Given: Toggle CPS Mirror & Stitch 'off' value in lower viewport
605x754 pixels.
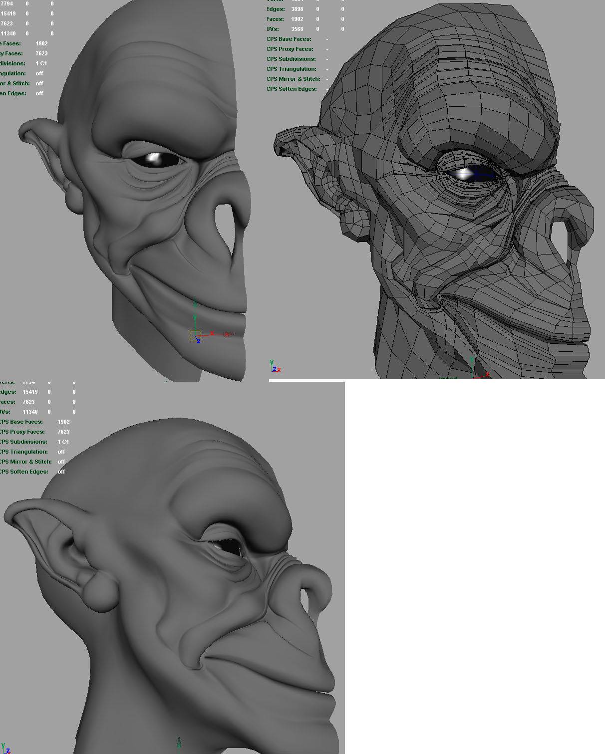Looking at the screenshot, I should (61, 462).
